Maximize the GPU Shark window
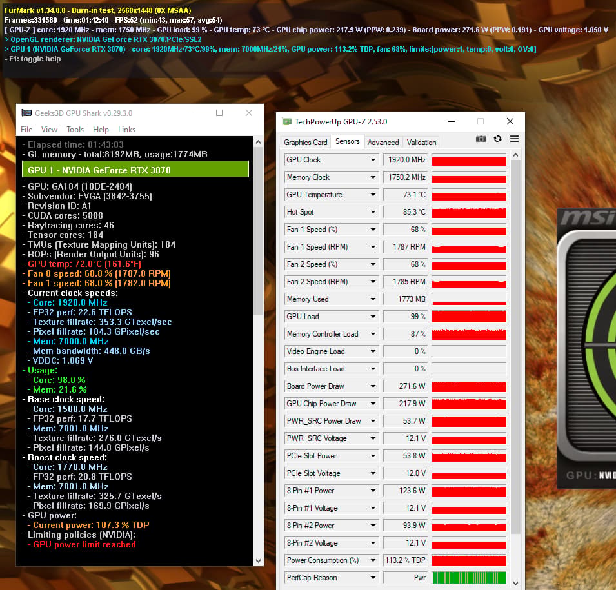 coord(219,113)
